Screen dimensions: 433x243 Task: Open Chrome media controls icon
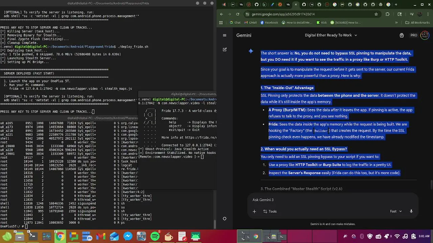point(412,14)
